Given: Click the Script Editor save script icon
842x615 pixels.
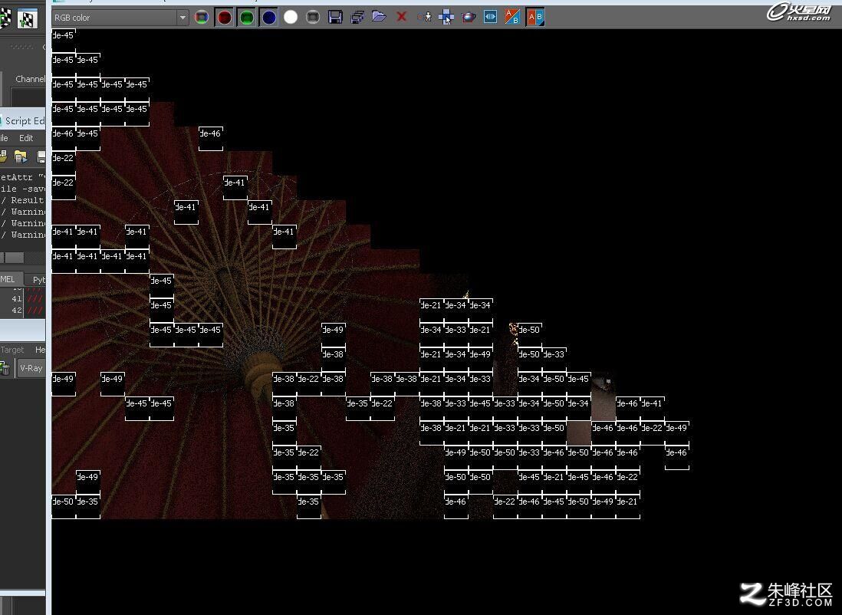Looking at the screenshot, I should [41, 157].
